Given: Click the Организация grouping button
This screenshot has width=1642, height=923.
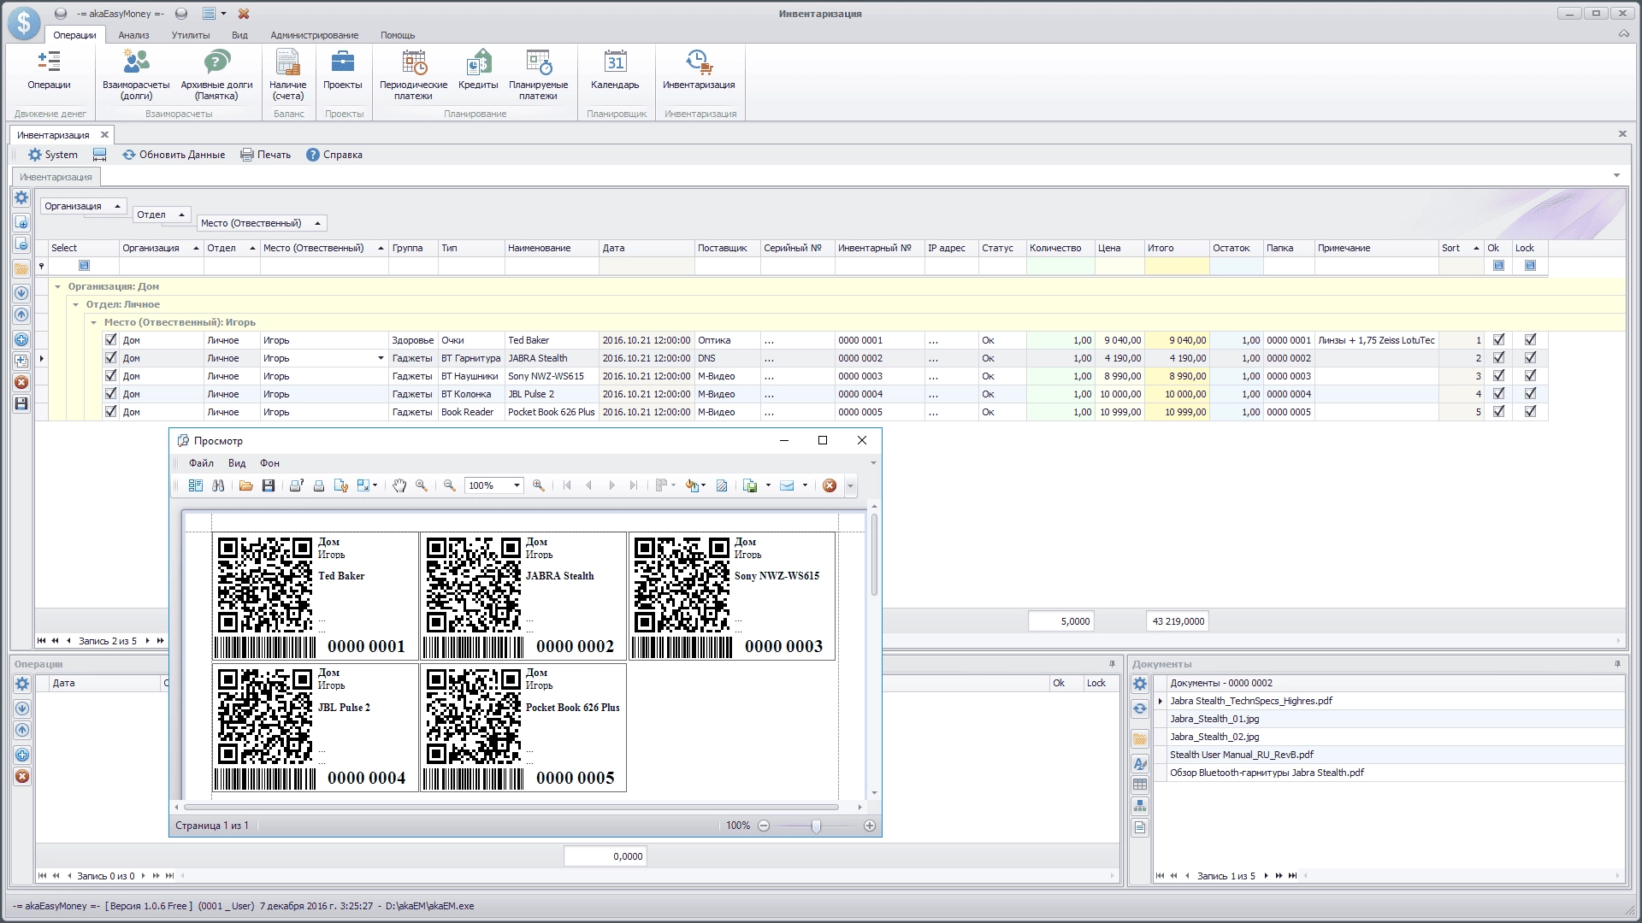Looking at the screenshot, I should [84, 206].
